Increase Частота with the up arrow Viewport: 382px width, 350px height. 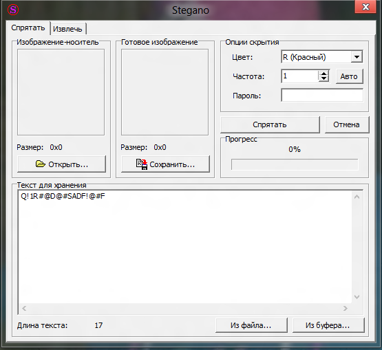(323, 74)
